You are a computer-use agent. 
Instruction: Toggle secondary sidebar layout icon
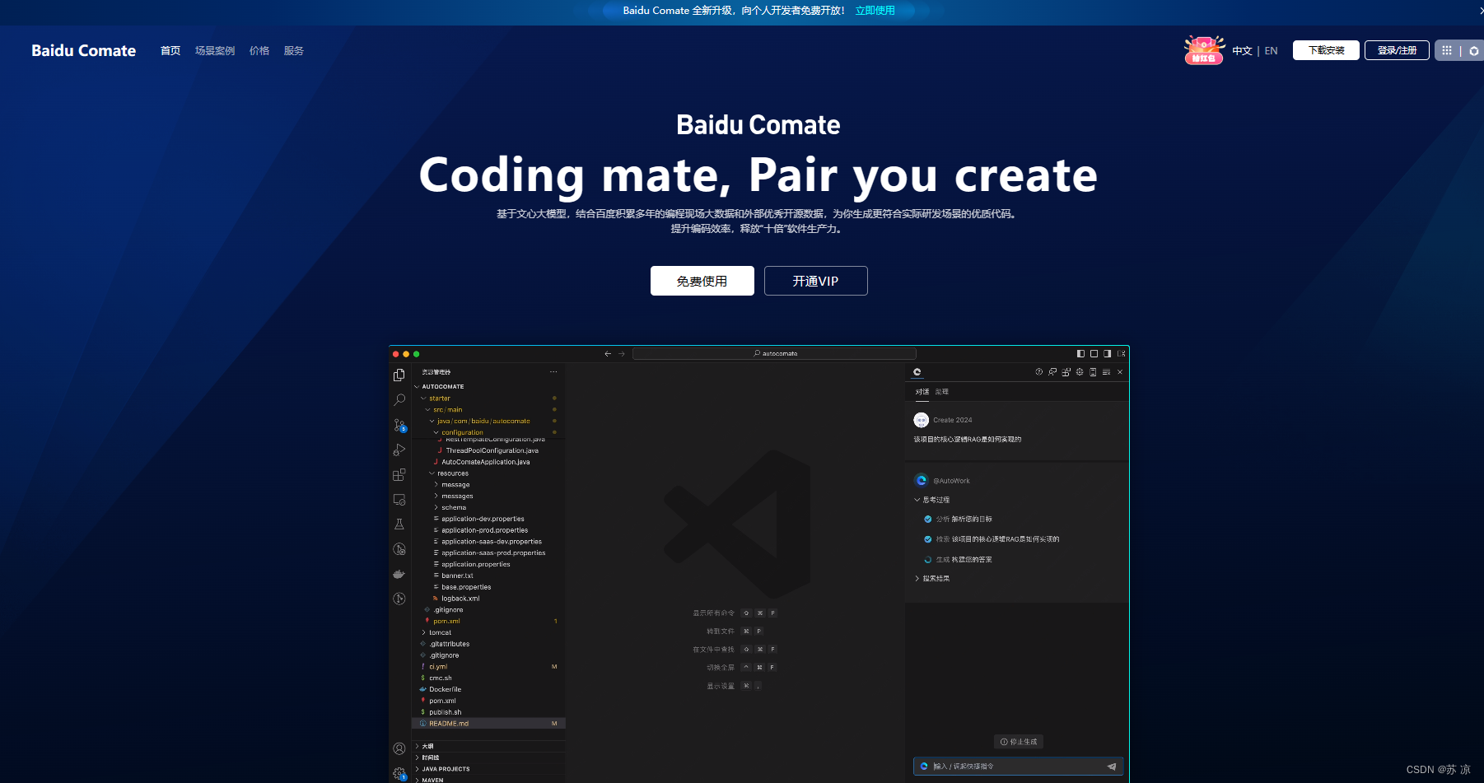(1107, 354)
